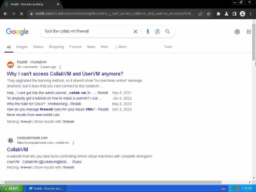Open options for the computernewb result
Viewport: 256px width, 192px height.
pos(73,143)
